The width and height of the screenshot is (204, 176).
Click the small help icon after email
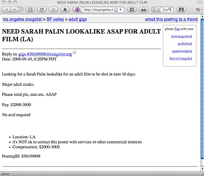pos(74,53)
